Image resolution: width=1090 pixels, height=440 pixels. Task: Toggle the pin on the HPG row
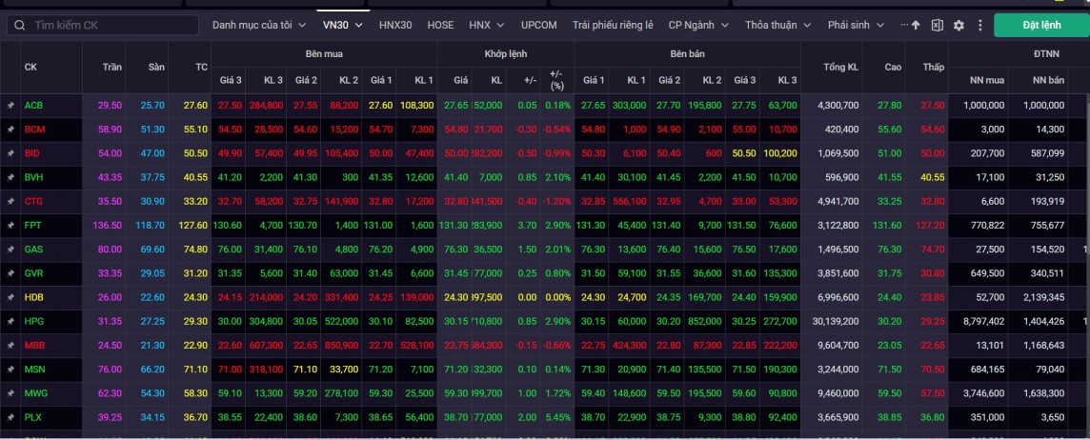click(10, 321)
